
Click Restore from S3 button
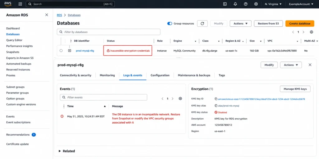click(268, 24)
